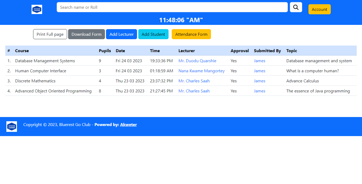
Task: Click James submitter link for Advanced Object Oriented Programming
Action: tap(259, 91)
